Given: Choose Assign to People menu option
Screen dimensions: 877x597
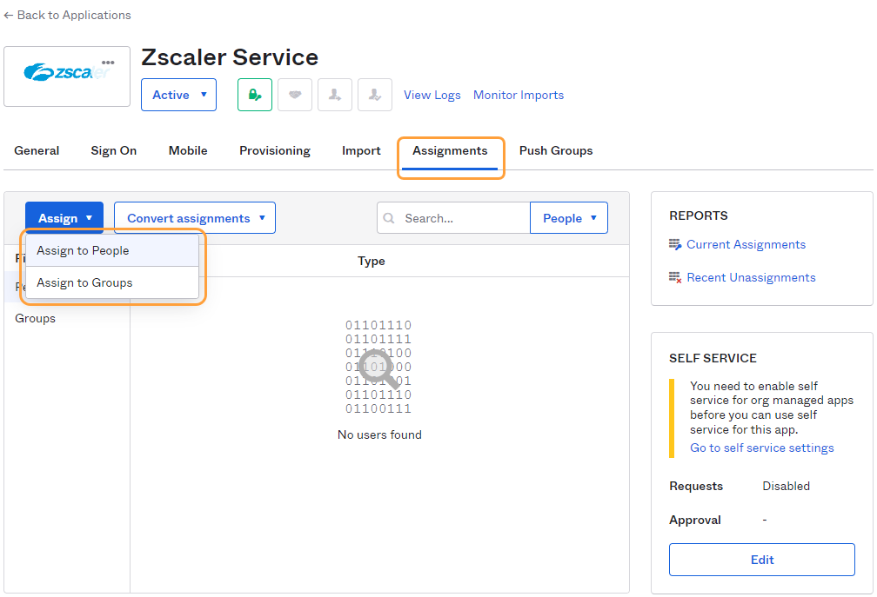Looking at the screenshot, I should pyautogui.click(x=84, y=250).
